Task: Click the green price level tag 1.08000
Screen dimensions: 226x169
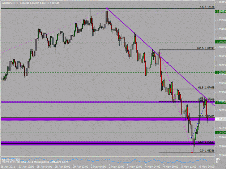Action: [x=221, y=72]
